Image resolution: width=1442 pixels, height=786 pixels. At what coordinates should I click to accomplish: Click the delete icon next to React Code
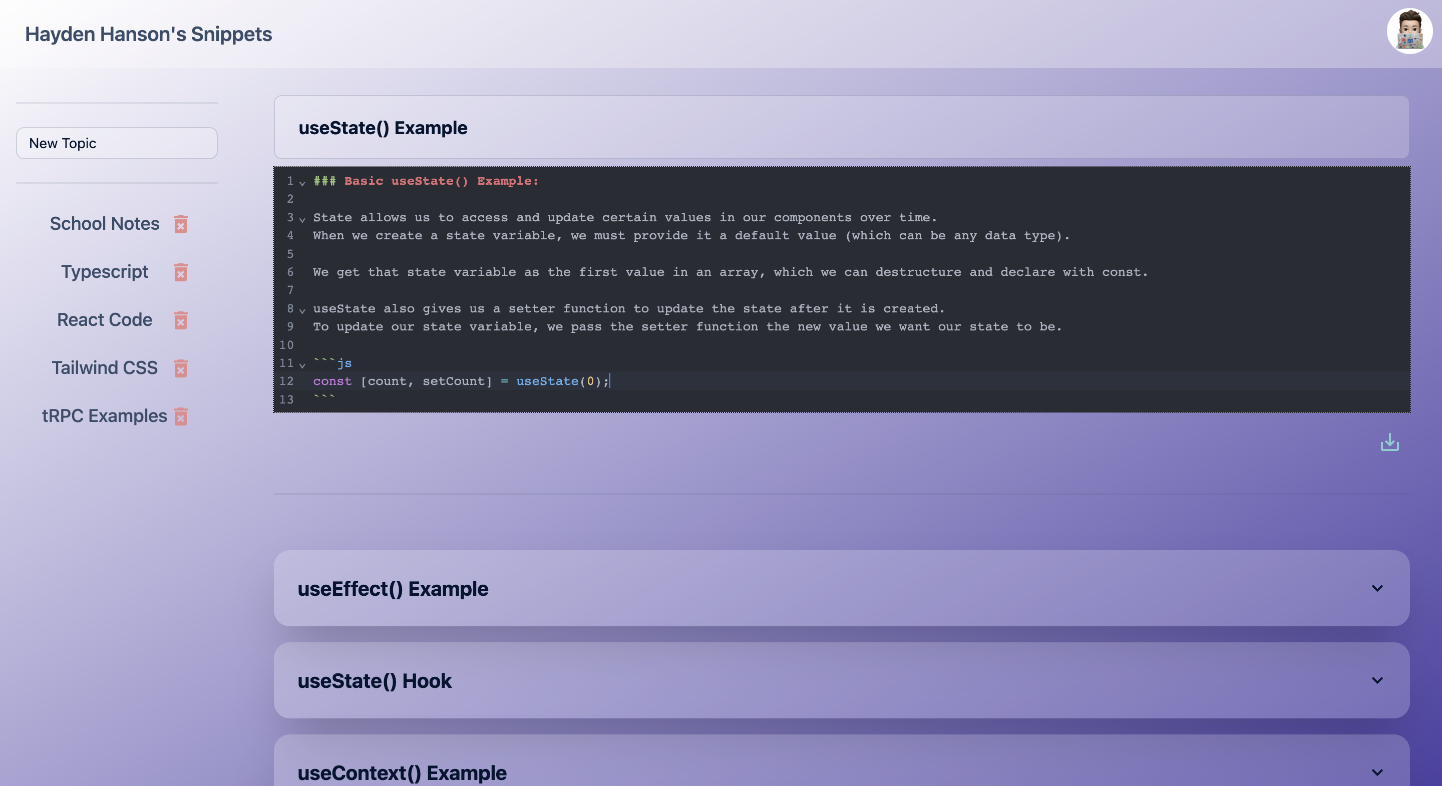[180, 319]
